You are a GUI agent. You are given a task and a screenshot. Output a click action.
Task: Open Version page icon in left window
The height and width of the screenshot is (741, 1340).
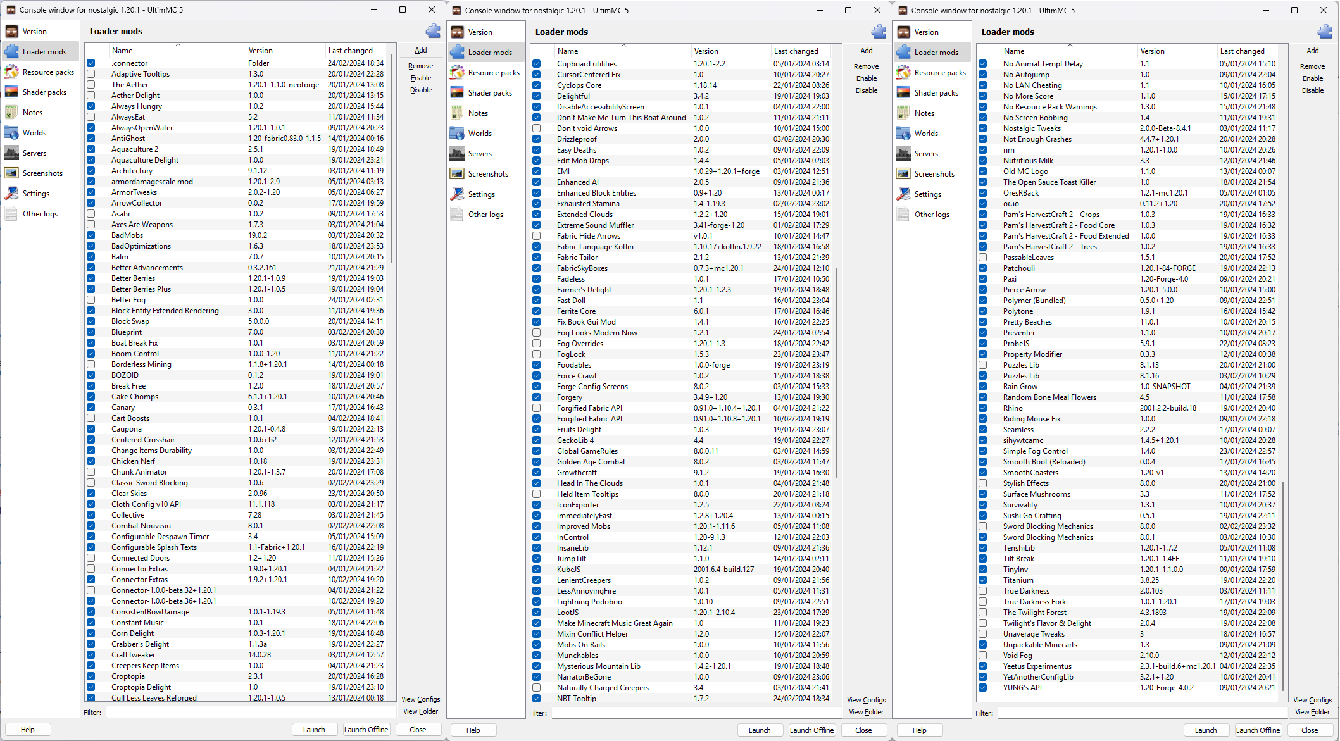pos(11,32)
